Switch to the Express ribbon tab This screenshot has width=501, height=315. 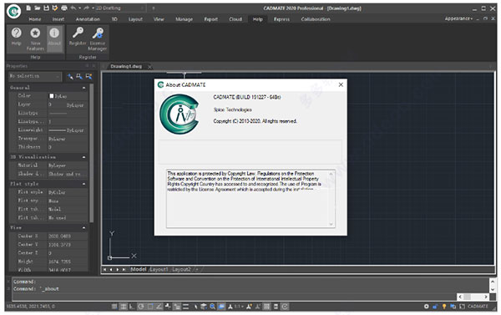click(281, 19)
